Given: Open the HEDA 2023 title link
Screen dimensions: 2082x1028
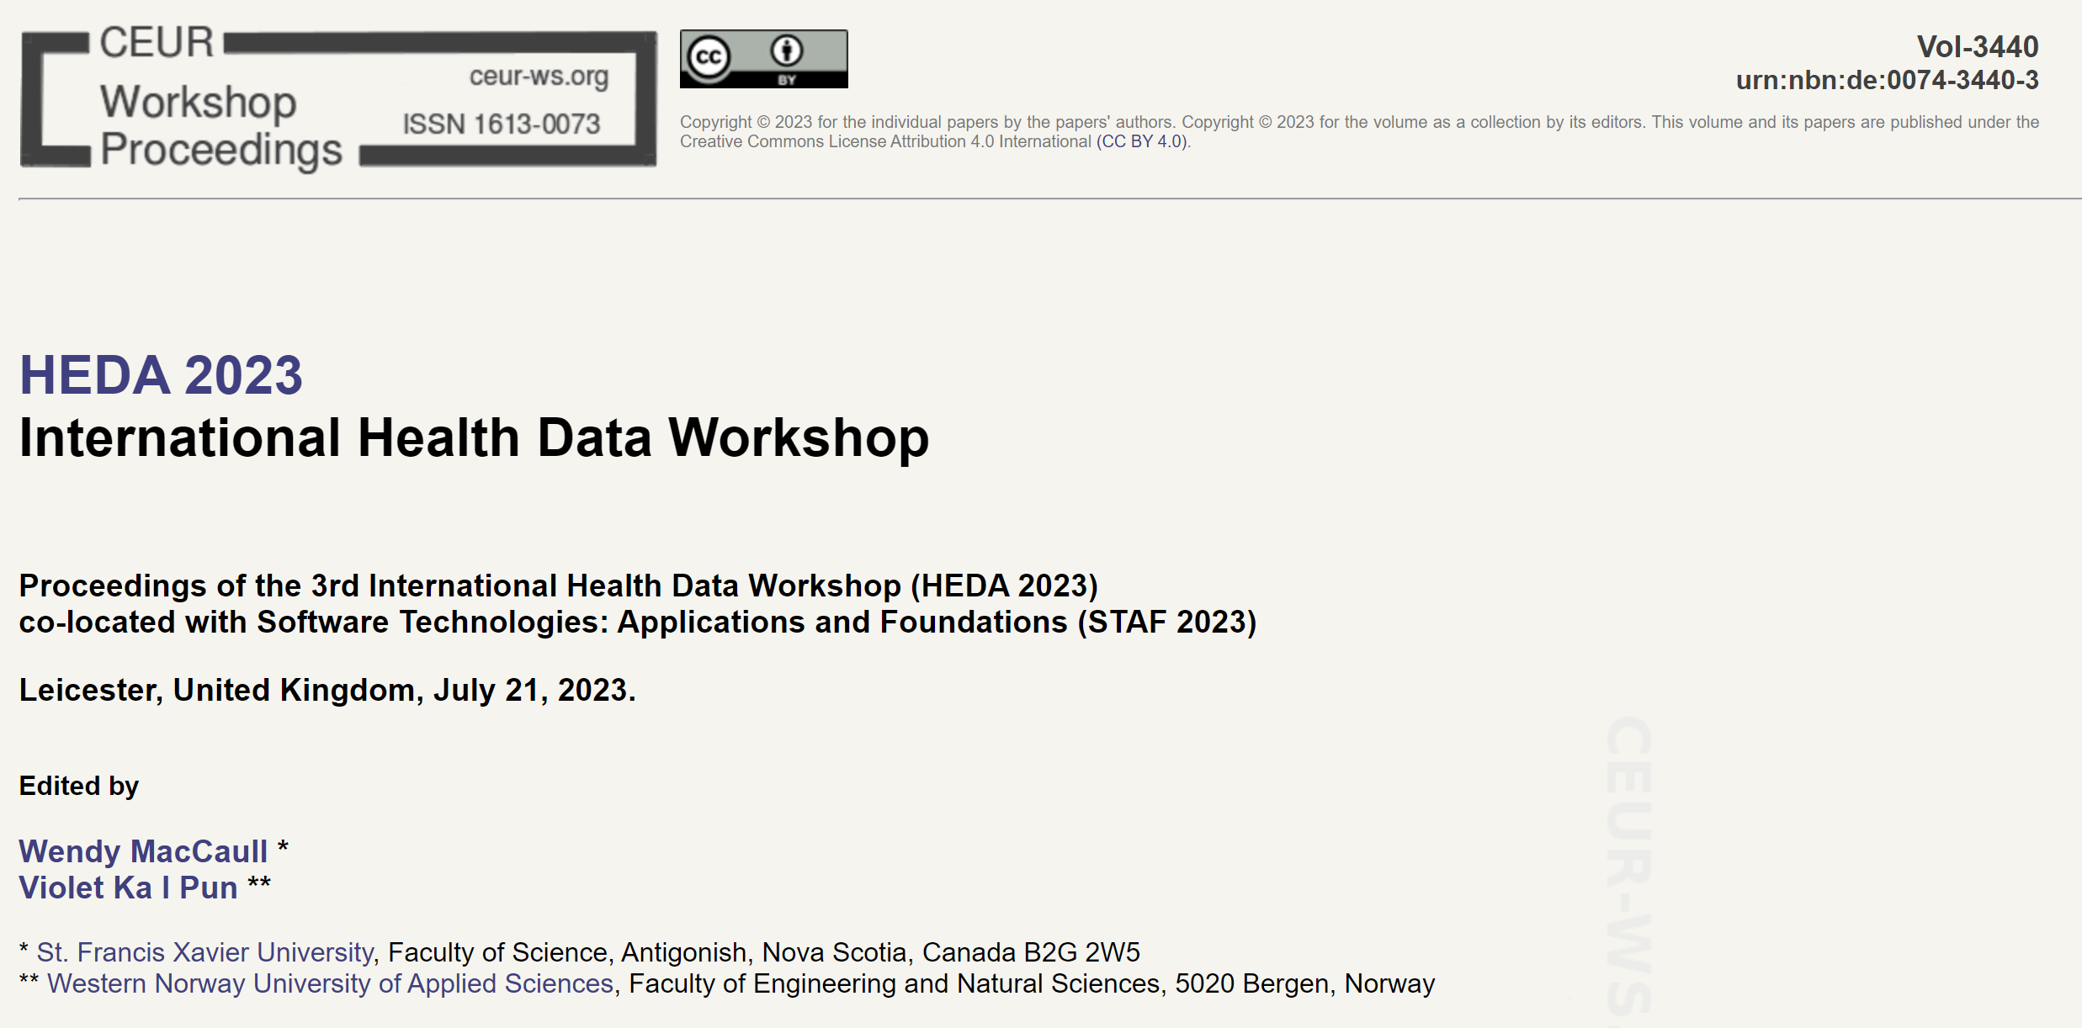Looking at the screenshot, I should point(161,375).
